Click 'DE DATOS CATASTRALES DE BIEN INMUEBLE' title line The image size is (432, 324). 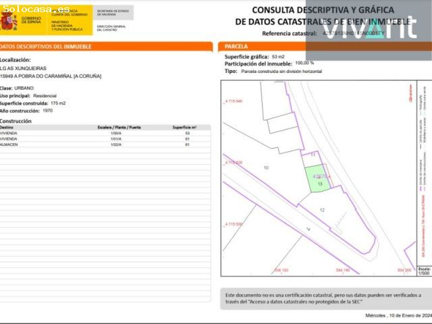323,22
